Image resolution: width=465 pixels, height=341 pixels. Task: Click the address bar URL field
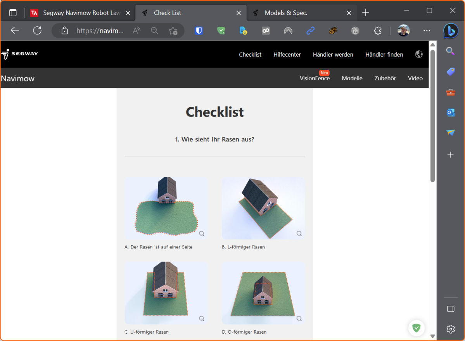[x=100, y=31]
